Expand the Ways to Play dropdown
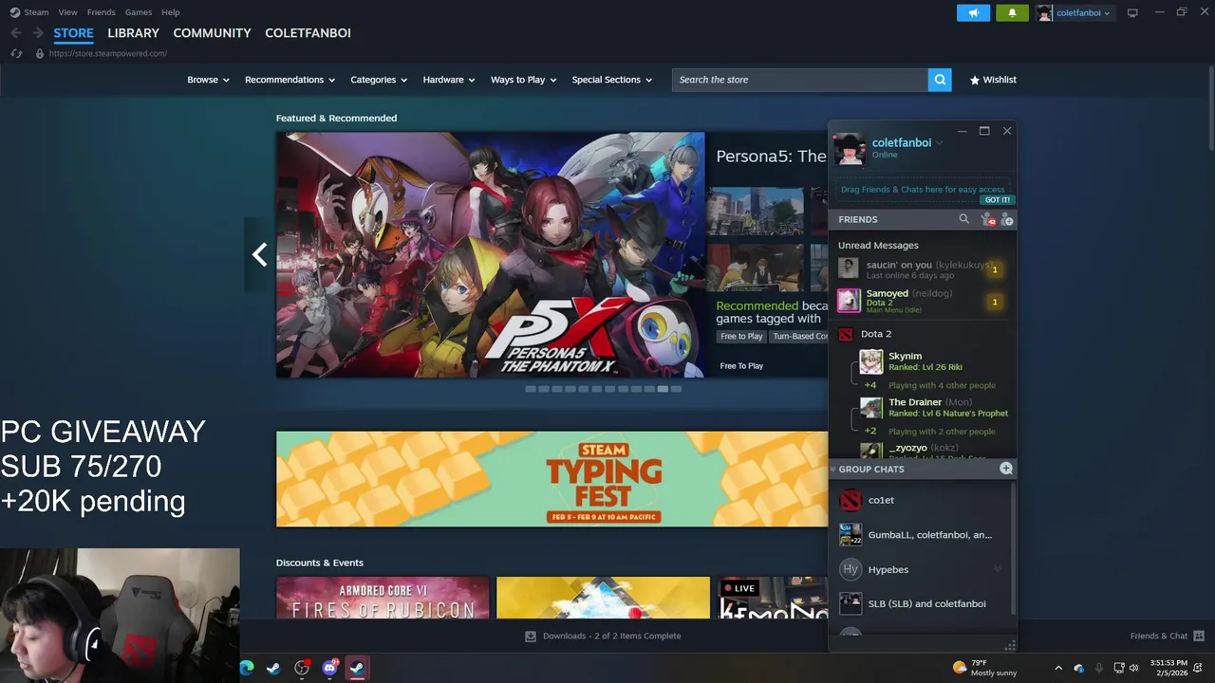Viewport: 1215px width, 683px height. [523, 80]
